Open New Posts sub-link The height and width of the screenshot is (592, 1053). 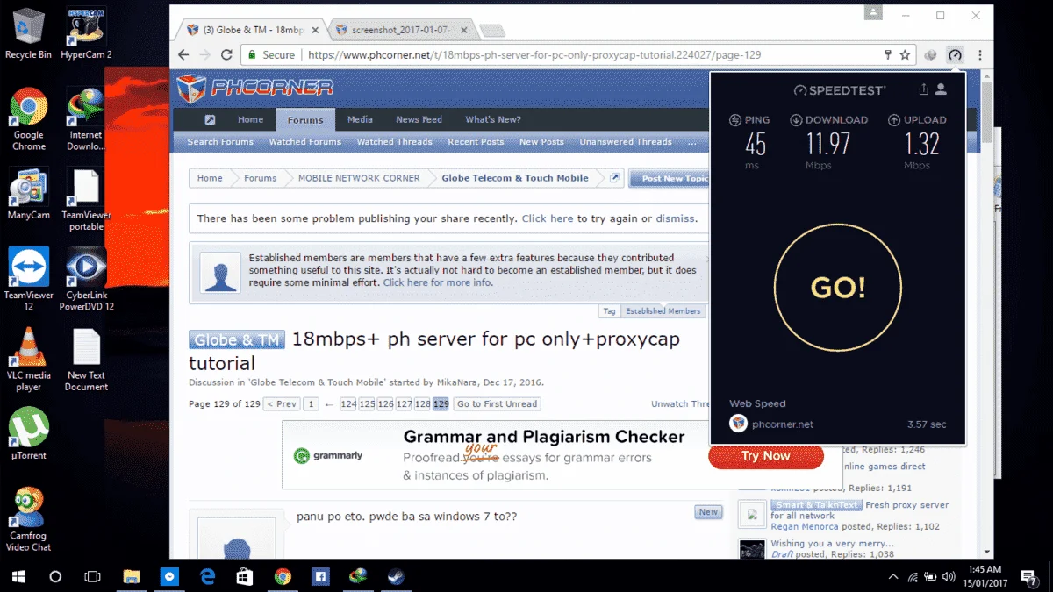tap(541, 142)
